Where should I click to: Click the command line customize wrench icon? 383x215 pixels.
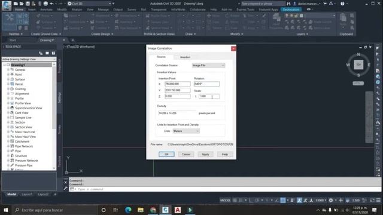pyautogui.click(x=65, y=188)
